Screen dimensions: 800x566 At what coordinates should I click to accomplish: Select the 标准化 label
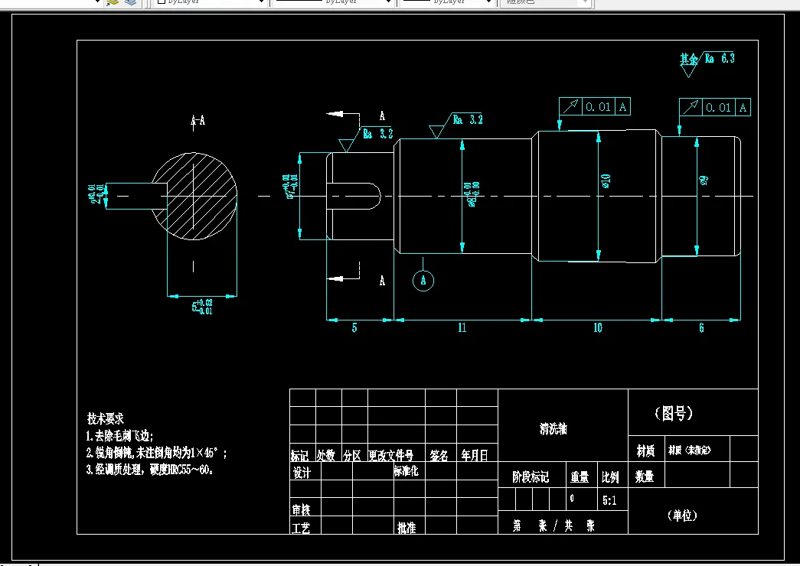(406, 470)
